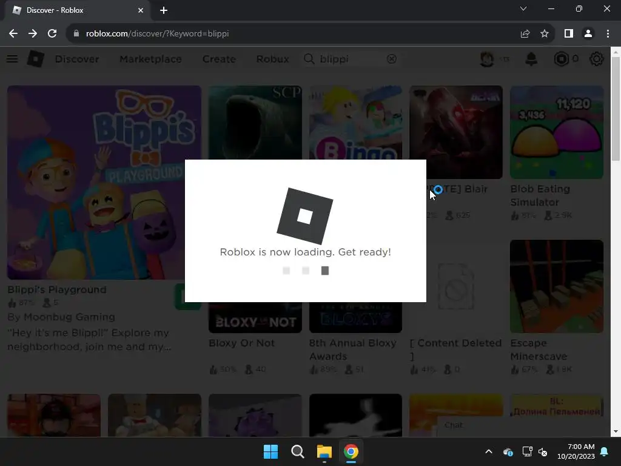View site information via the lock icon
621x466 pixels.
76,34
